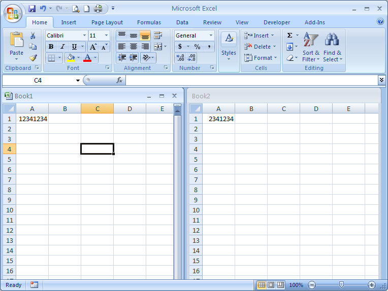Toggle italic formatting
The image size is (388, 291).
click(62, 47)
